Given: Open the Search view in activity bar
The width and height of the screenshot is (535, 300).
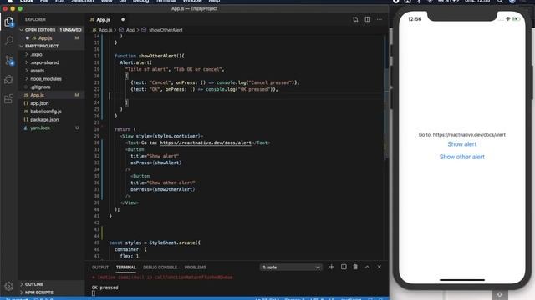Looking at the screenshot, I should click(x=9, y=41).
